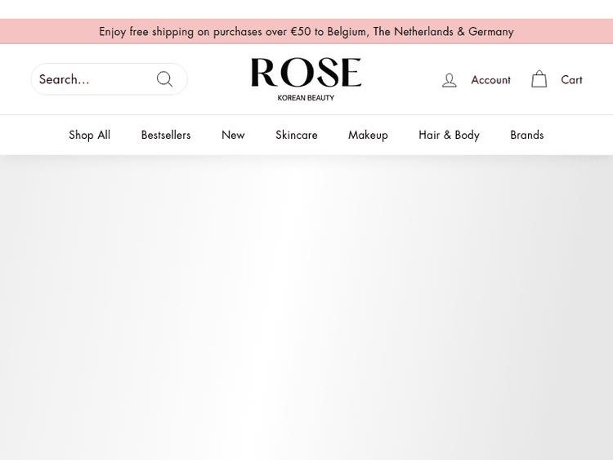Open the Cart link
The image size is (613, 460).
pyautogui.click(x=571, y=80)
